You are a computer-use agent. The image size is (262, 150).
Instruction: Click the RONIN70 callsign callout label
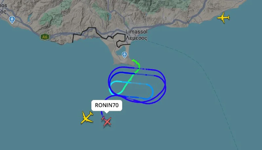coord(107,105)
